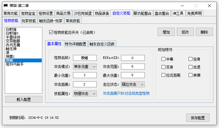
Task: Go to the 沙巴克城堡 tab
Action: click(x=83, y=13)
